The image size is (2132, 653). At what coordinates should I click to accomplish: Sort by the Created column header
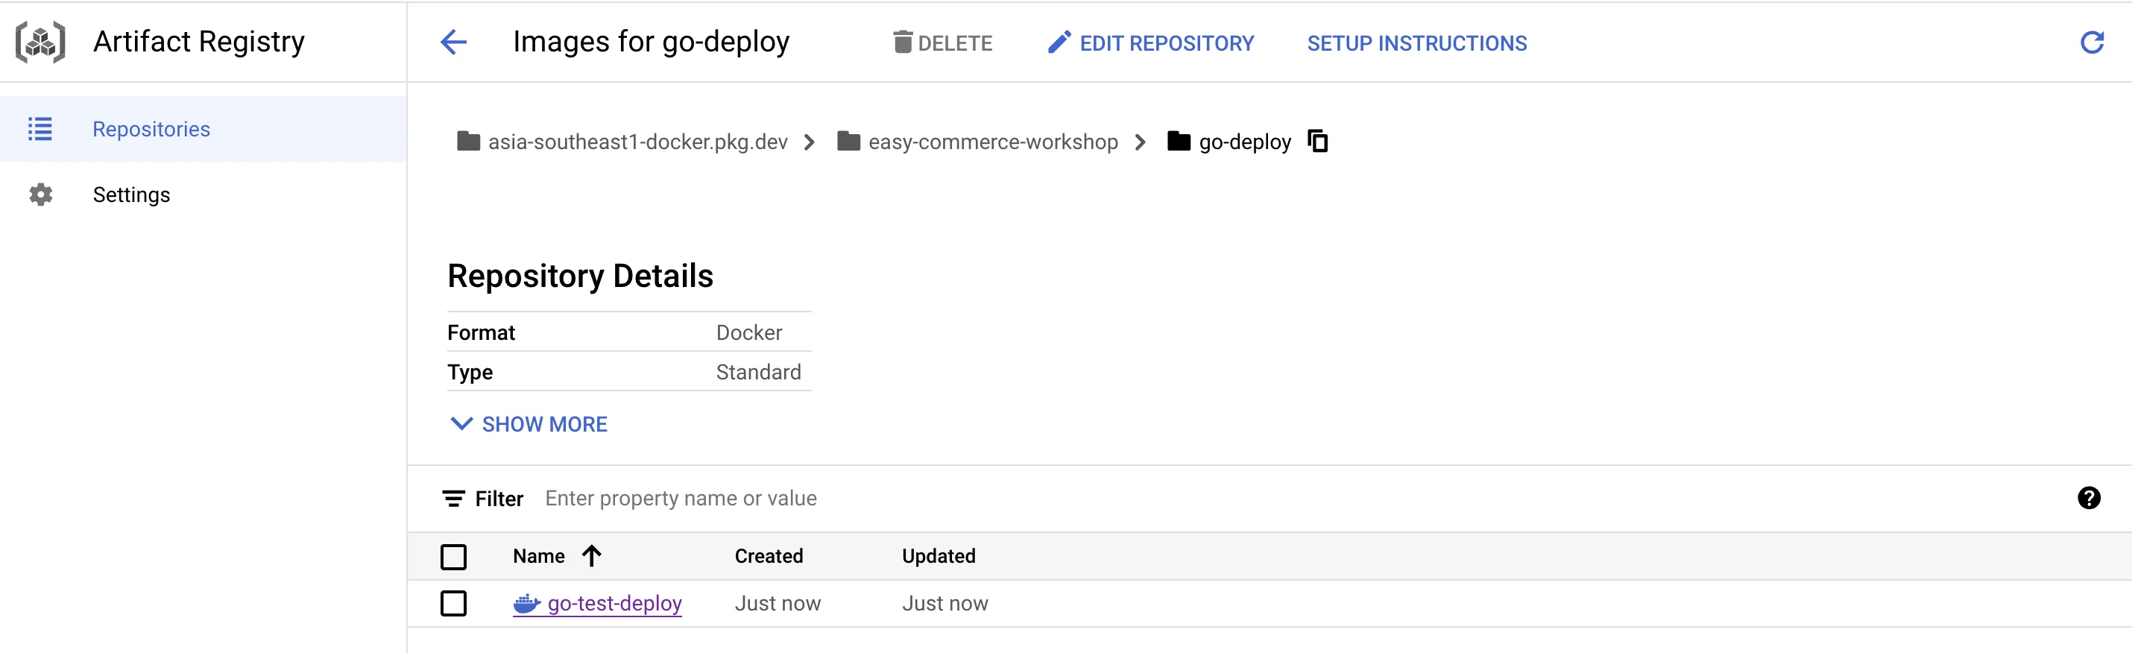[769, 556]
